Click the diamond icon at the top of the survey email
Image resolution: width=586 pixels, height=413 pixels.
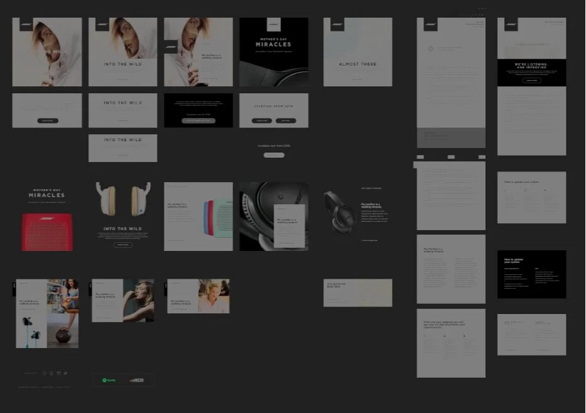click(x=430, y=47)
